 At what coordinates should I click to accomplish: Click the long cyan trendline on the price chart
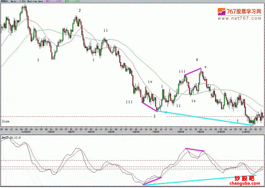pos(205,118)
